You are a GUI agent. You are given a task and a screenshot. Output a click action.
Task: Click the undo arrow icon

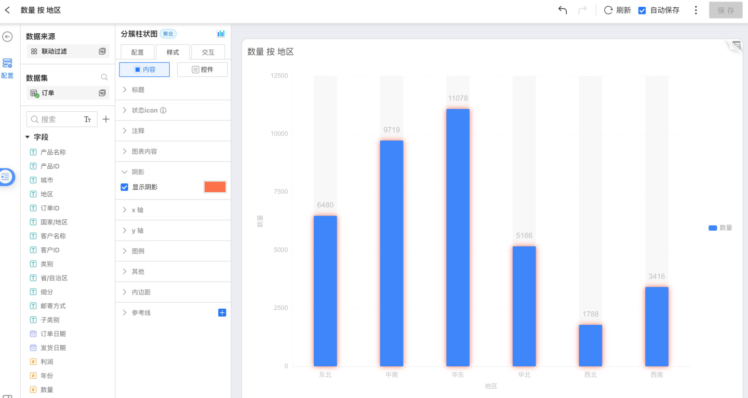pyautogui.click(x=563, y=10)
